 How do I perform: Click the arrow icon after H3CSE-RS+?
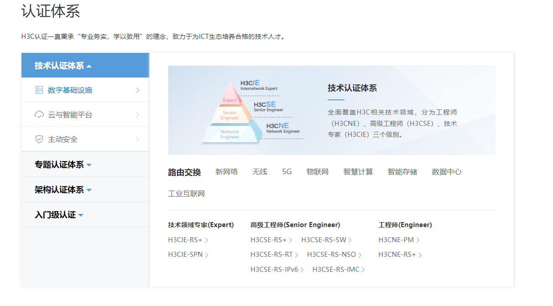(x=291, y=240)
